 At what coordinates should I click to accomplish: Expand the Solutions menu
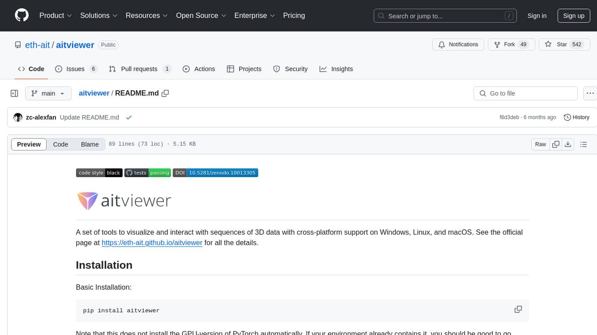pos(99,15)
